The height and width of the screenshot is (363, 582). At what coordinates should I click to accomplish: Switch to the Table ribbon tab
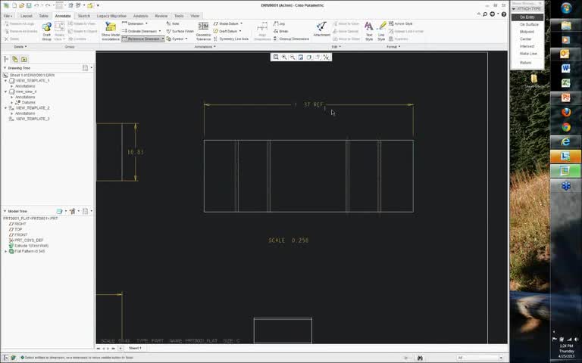tap(43, 16)
